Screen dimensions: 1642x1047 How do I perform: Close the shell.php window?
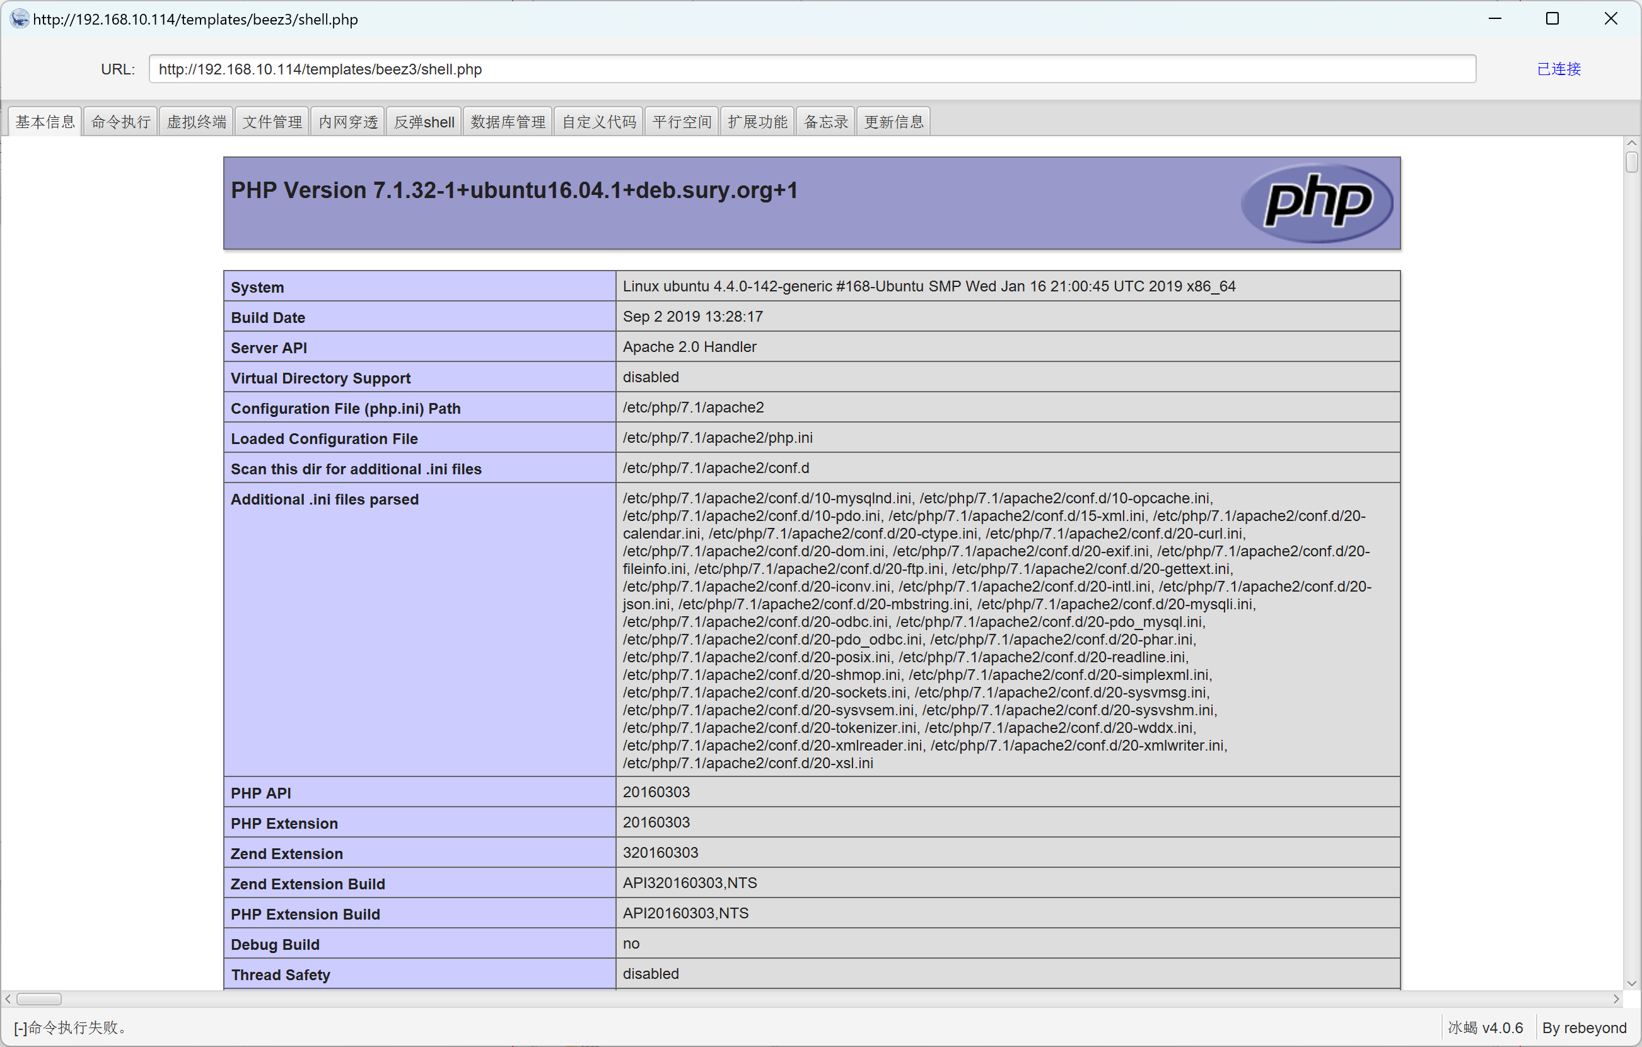tap(1610, 18)
